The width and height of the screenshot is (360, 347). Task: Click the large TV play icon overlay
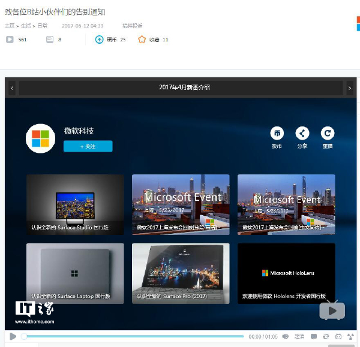point(332,310)
